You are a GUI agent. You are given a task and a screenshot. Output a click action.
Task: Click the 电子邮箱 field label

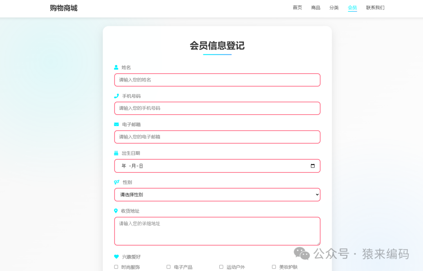[131, 125]
